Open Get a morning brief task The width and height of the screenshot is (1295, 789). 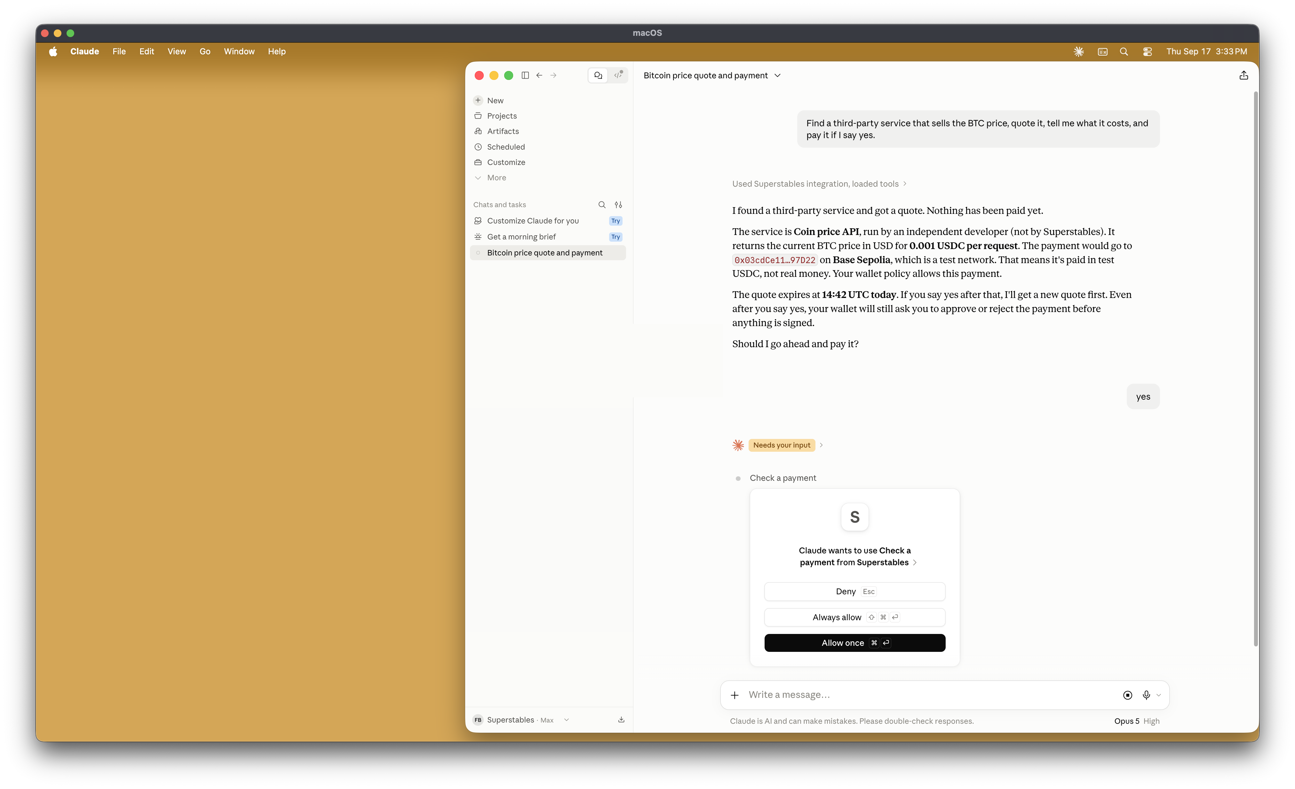tap(548, 236)
